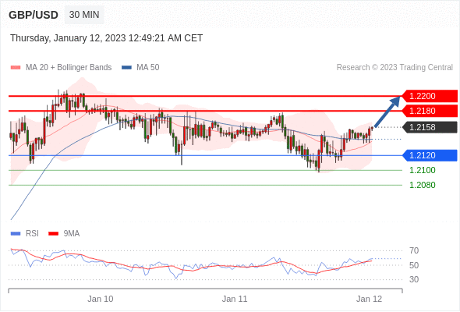Click the MA 50 legend label
460x312 pixels.
click(148, 68)
